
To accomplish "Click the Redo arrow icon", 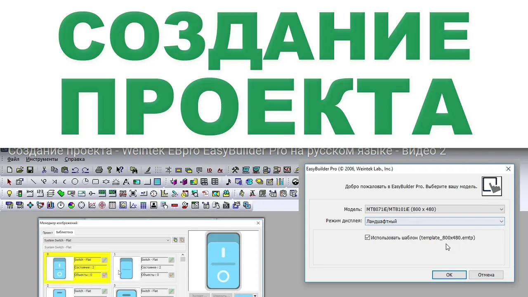I will tap(85, 170).
